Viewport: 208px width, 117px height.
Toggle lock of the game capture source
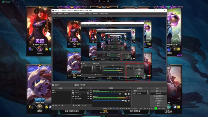pos(91,96)
